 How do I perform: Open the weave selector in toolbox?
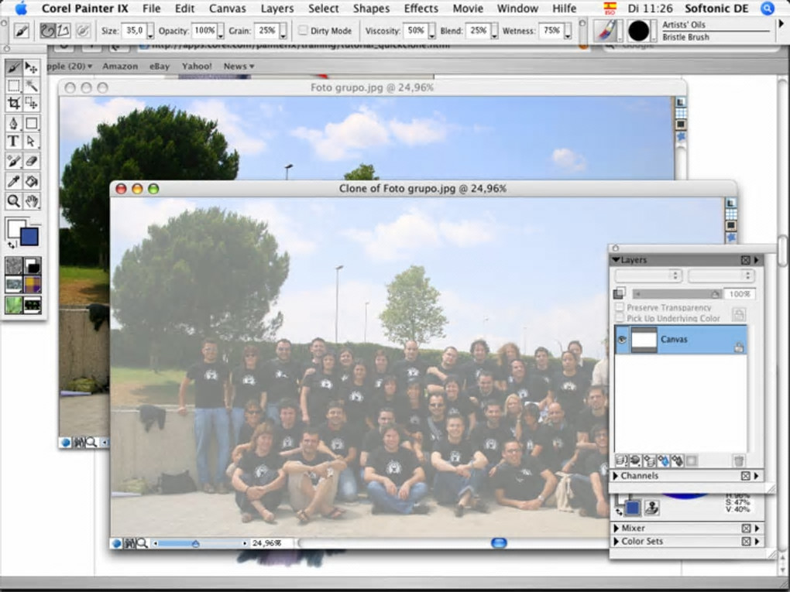(x=33, y=285)
